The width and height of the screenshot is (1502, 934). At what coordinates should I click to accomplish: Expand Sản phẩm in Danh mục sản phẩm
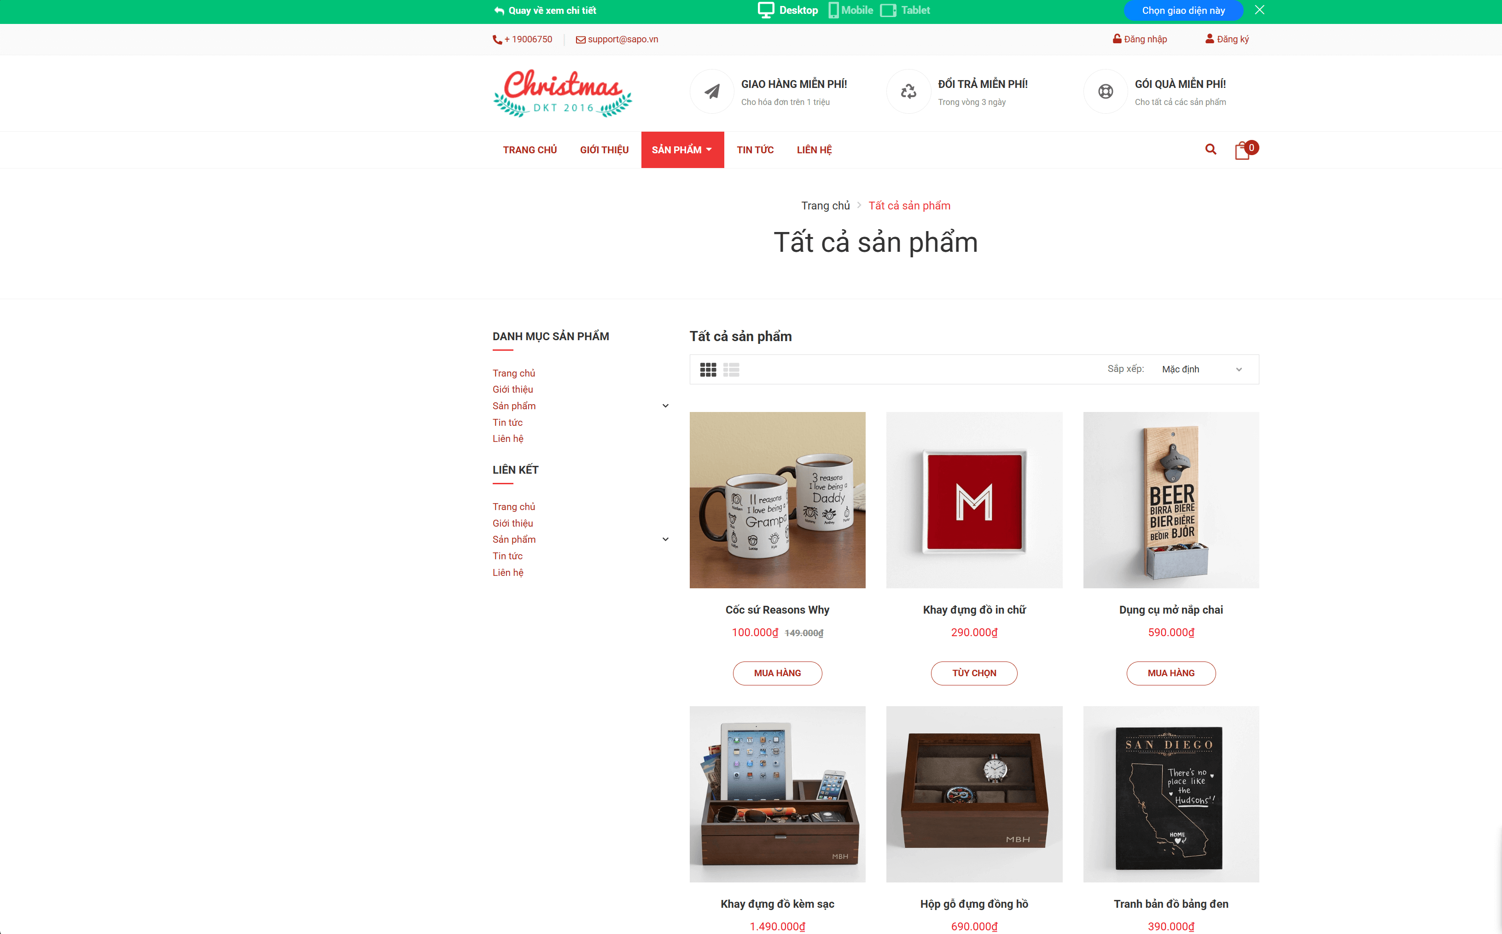coord(665,406)
